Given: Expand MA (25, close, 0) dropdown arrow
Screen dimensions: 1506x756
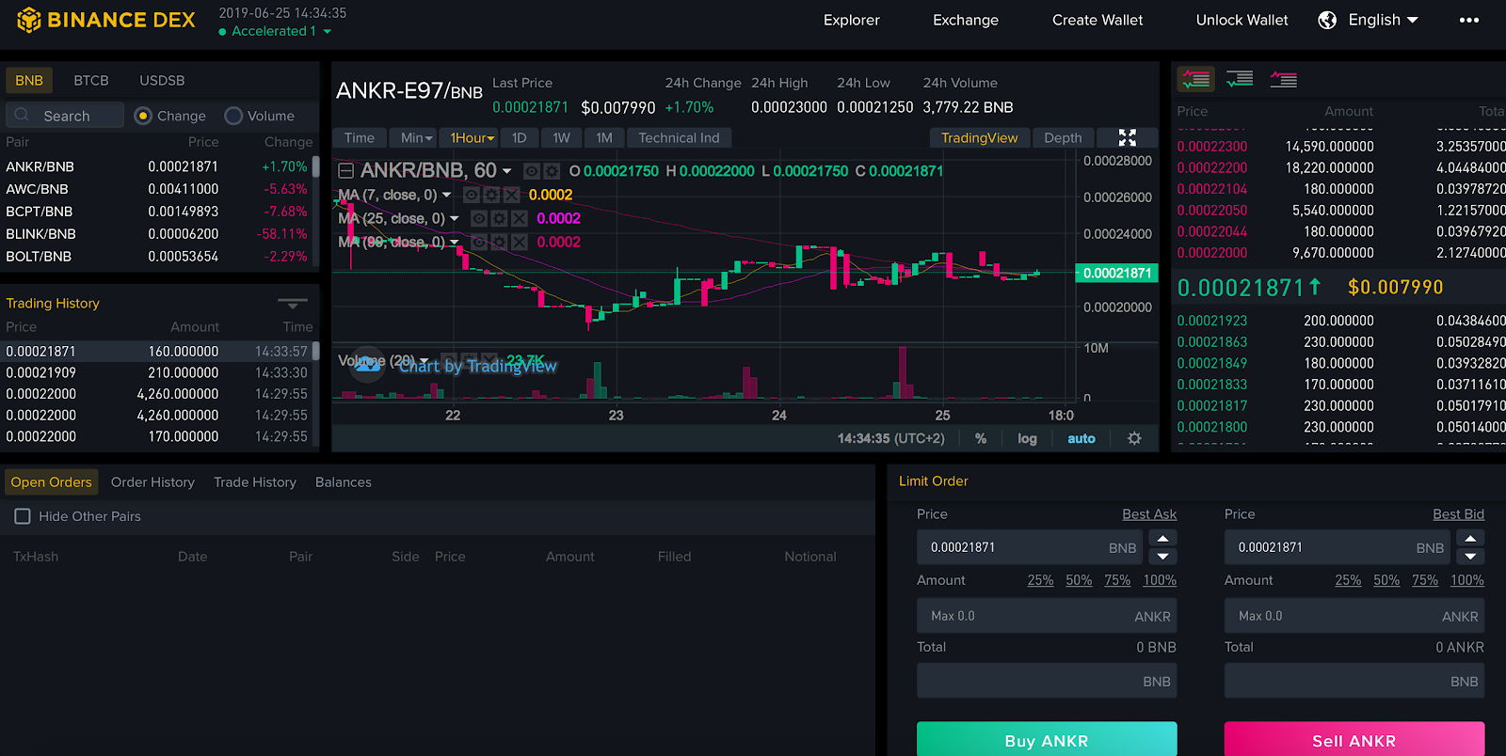Looking at the screenshot, I should point(454,218).
